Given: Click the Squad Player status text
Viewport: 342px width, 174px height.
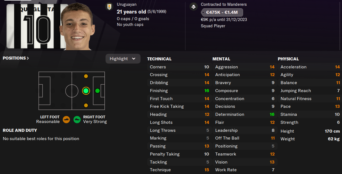Looking at the screenshot, I should [213, 26].
